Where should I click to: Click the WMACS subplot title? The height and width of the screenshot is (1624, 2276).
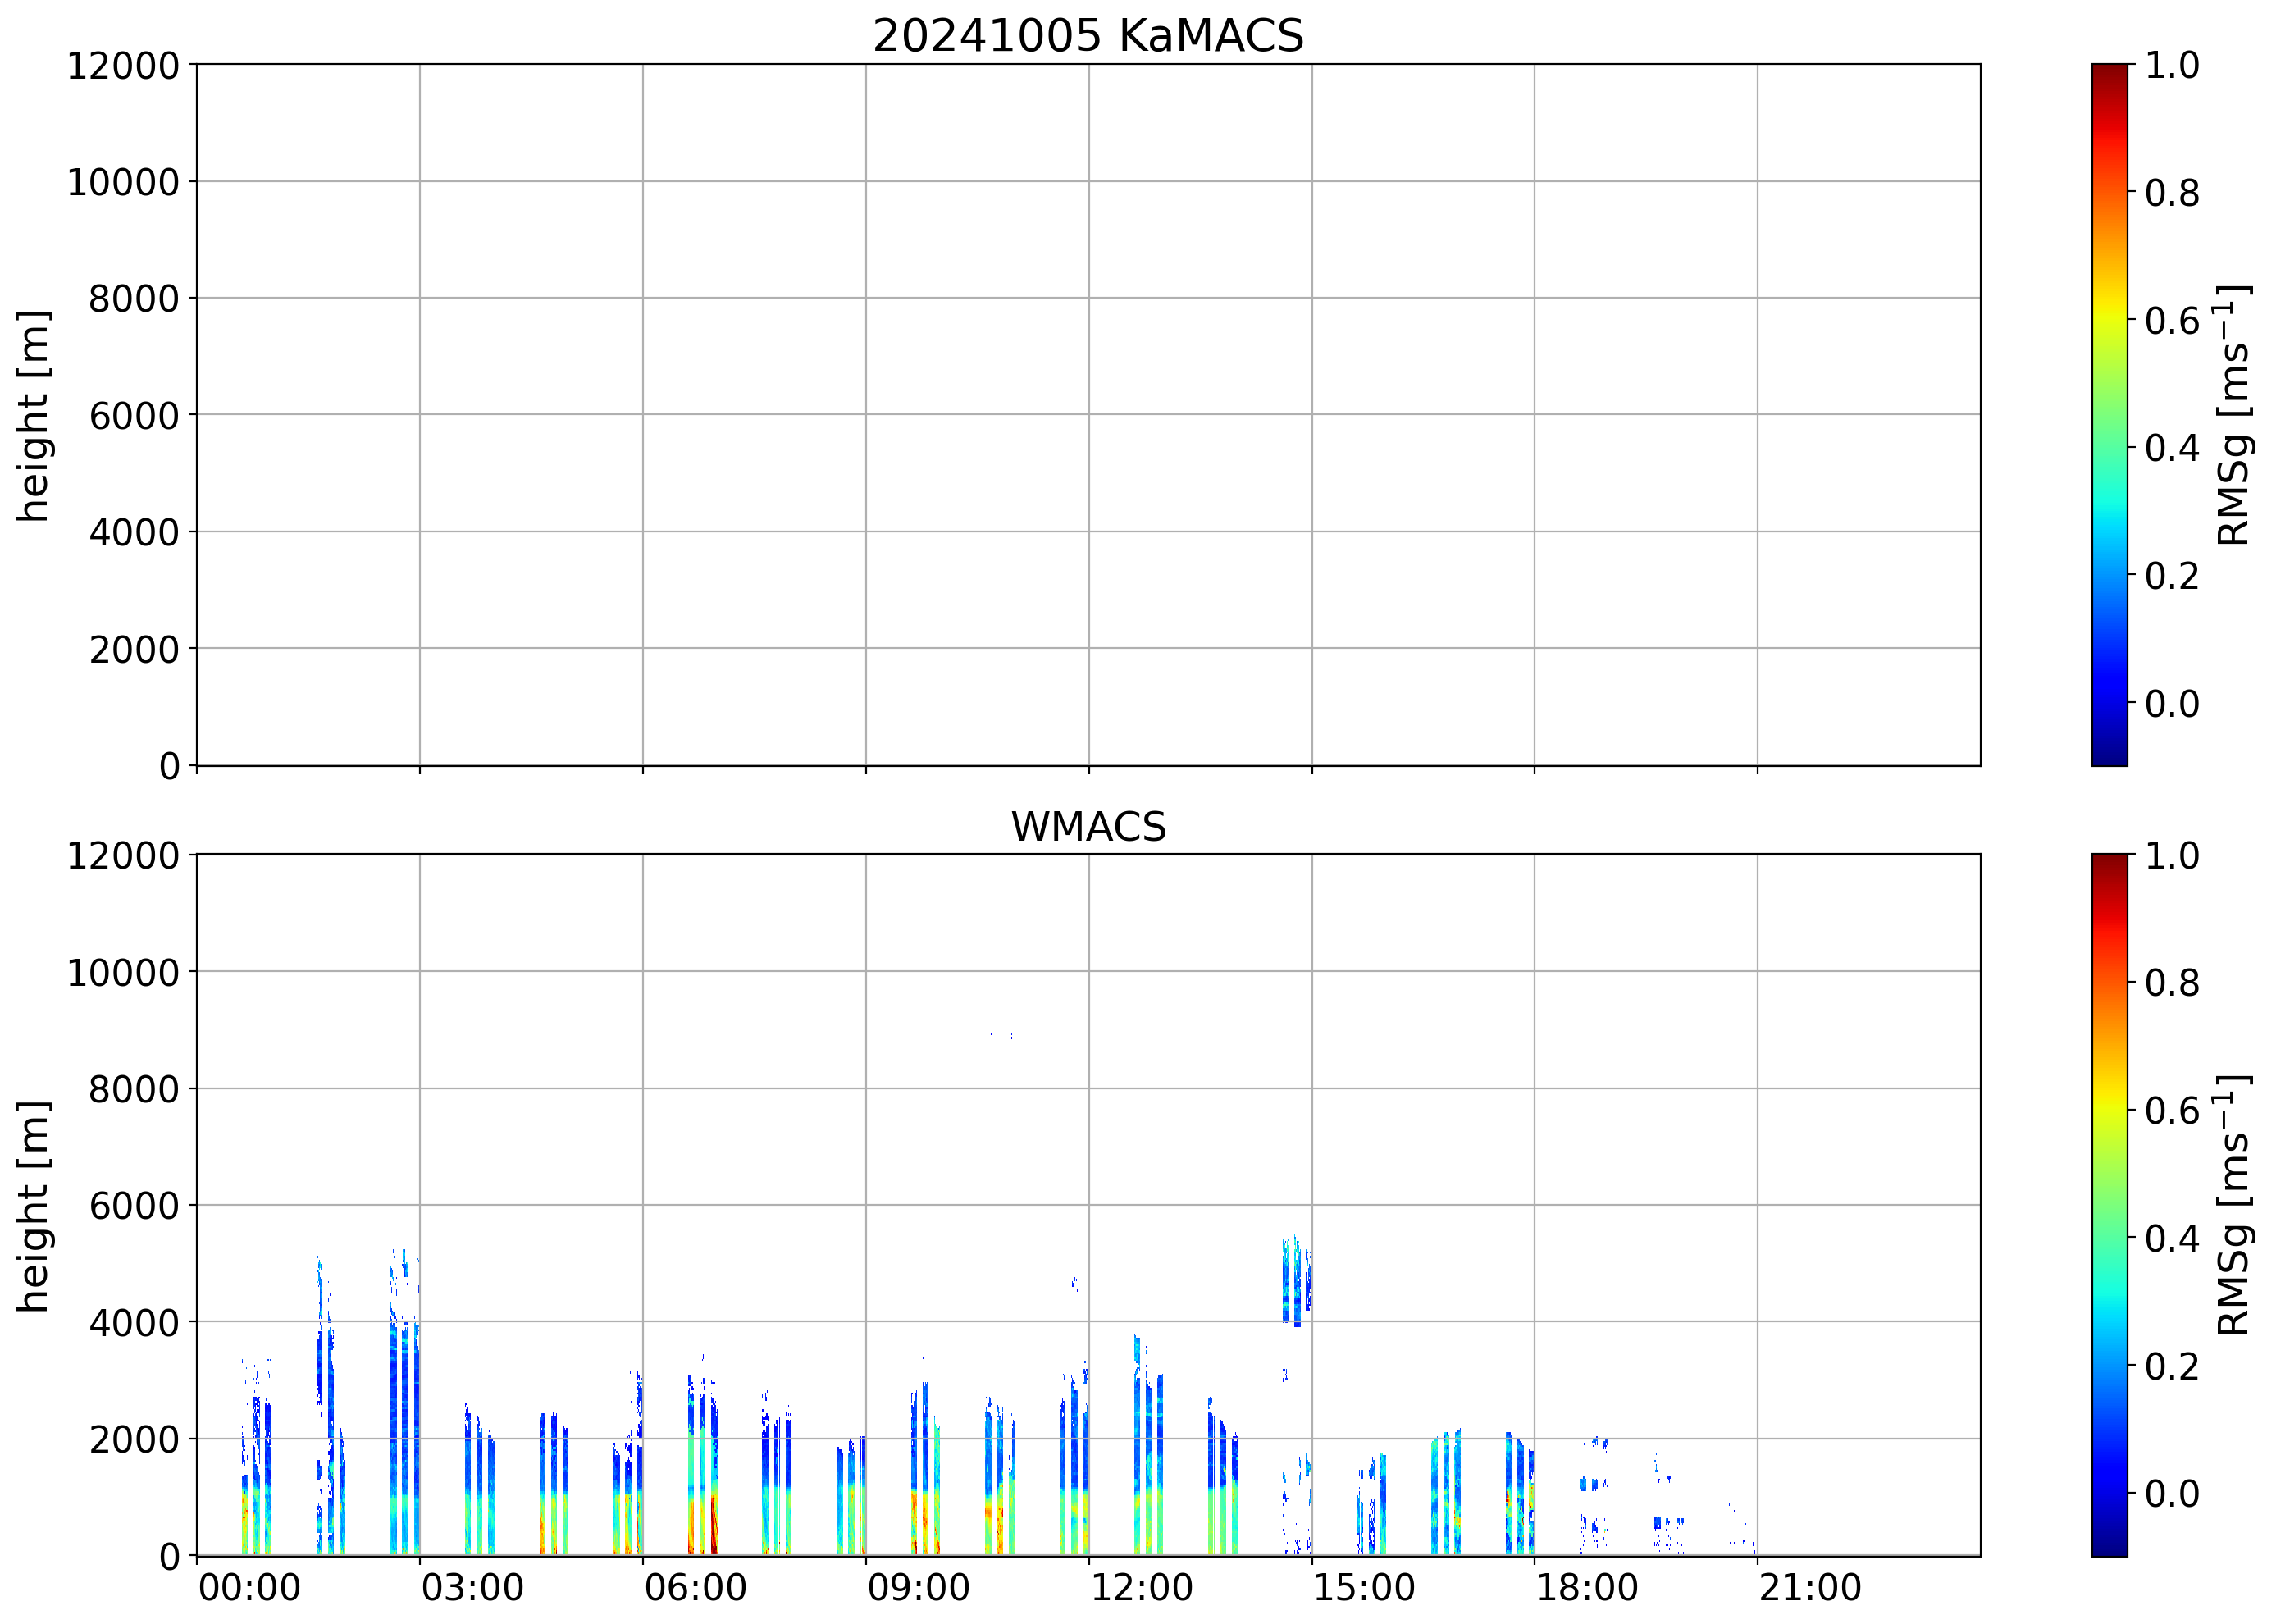(1088, 827)
